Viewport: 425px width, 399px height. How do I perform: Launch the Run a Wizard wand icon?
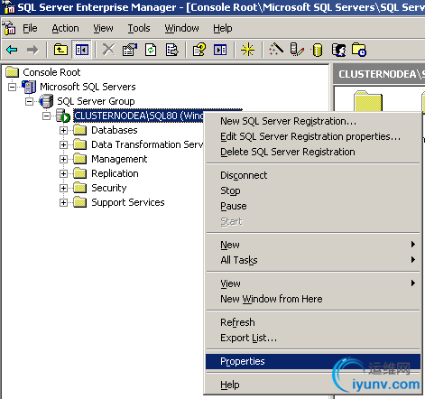pos(276,50)
